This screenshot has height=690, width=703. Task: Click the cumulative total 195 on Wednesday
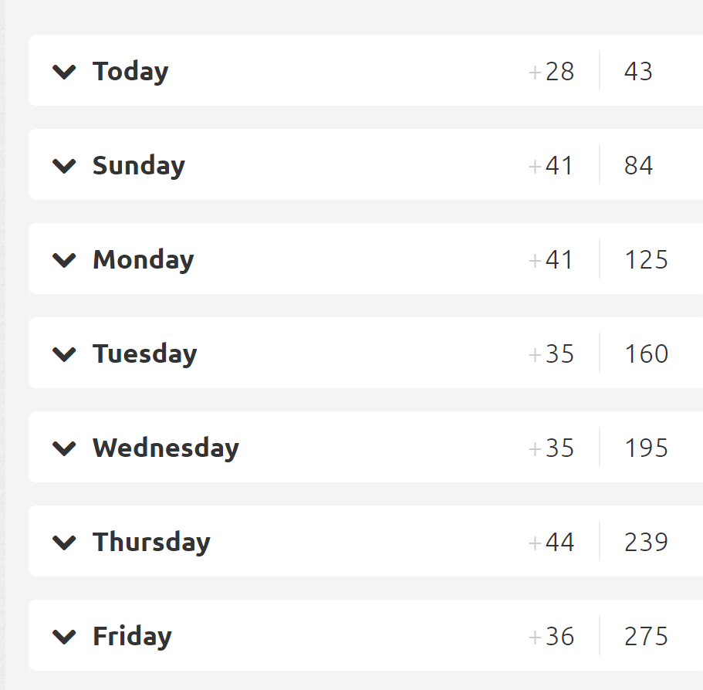coord(646,448)
